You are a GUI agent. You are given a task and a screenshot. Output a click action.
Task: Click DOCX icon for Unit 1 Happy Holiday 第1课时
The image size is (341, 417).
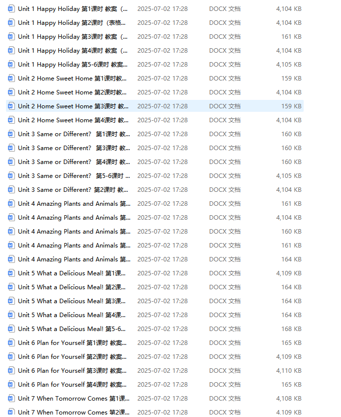click(11, 9)
